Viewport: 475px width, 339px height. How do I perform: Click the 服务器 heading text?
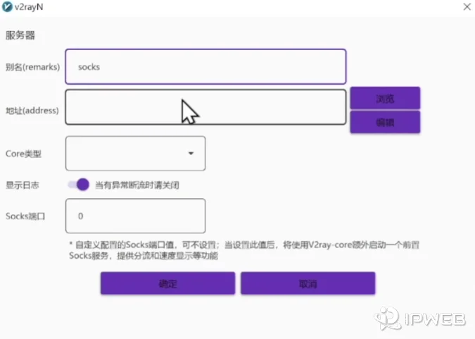(20, 35)
